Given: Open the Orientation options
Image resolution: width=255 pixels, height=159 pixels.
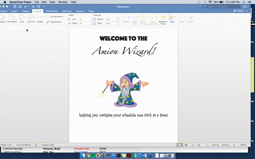Looking at the screenshot, I should [x=12, y=19].
